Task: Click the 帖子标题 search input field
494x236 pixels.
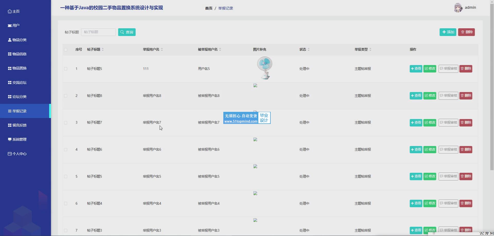Action: (x=98, y=32)
